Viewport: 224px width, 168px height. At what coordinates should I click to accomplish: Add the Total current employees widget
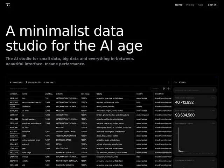click(x=213, y=98)
